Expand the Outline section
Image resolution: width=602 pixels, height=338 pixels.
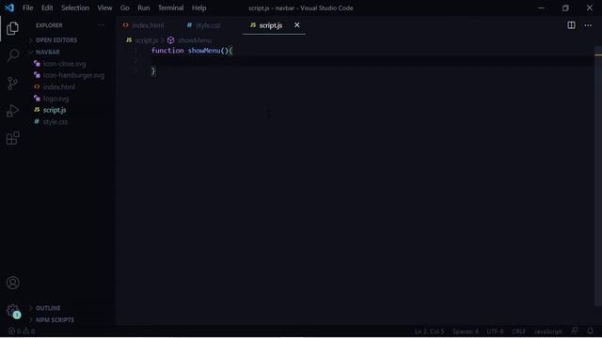coord(48,308)
